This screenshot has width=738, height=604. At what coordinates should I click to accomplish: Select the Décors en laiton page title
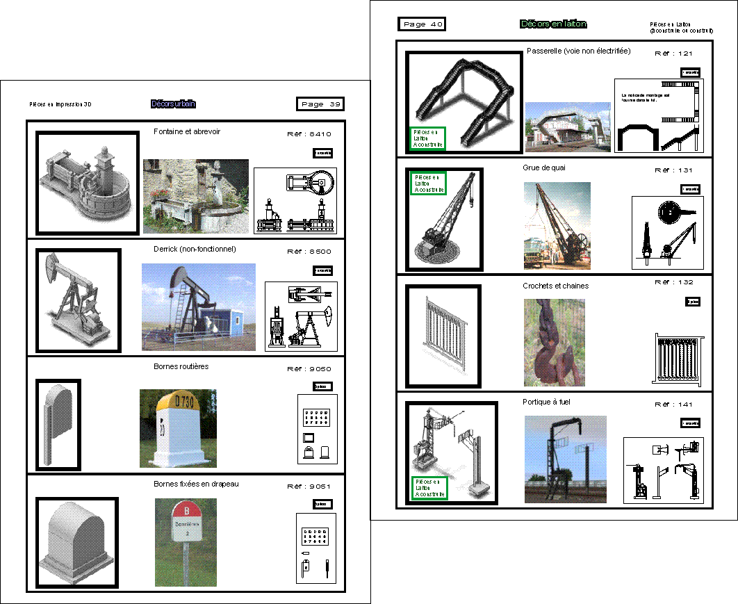point(553,24)
